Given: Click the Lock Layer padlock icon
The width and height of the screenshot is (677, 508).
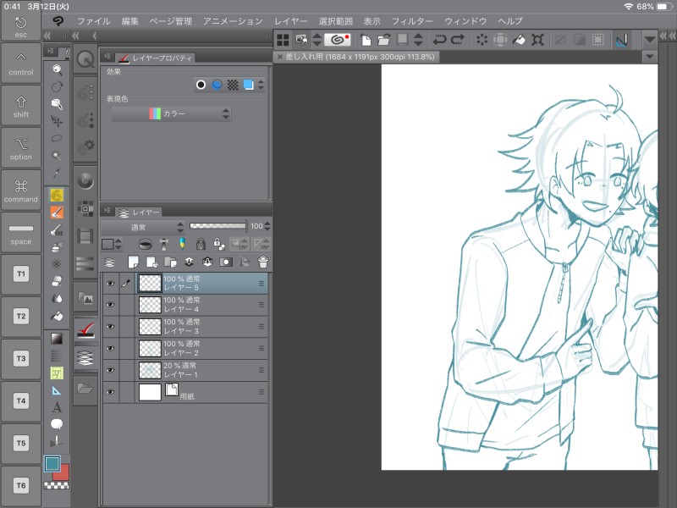Looking at the screenshot, I should click(199, 244).
